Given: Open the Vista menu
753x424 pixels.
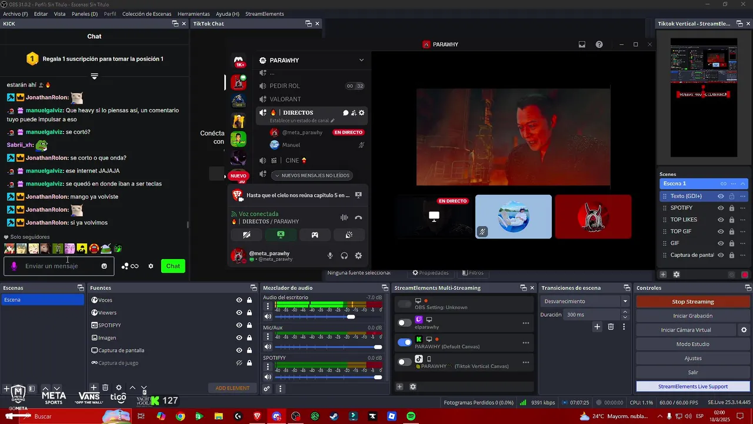Looking at the screenshot, I should 60,14.
